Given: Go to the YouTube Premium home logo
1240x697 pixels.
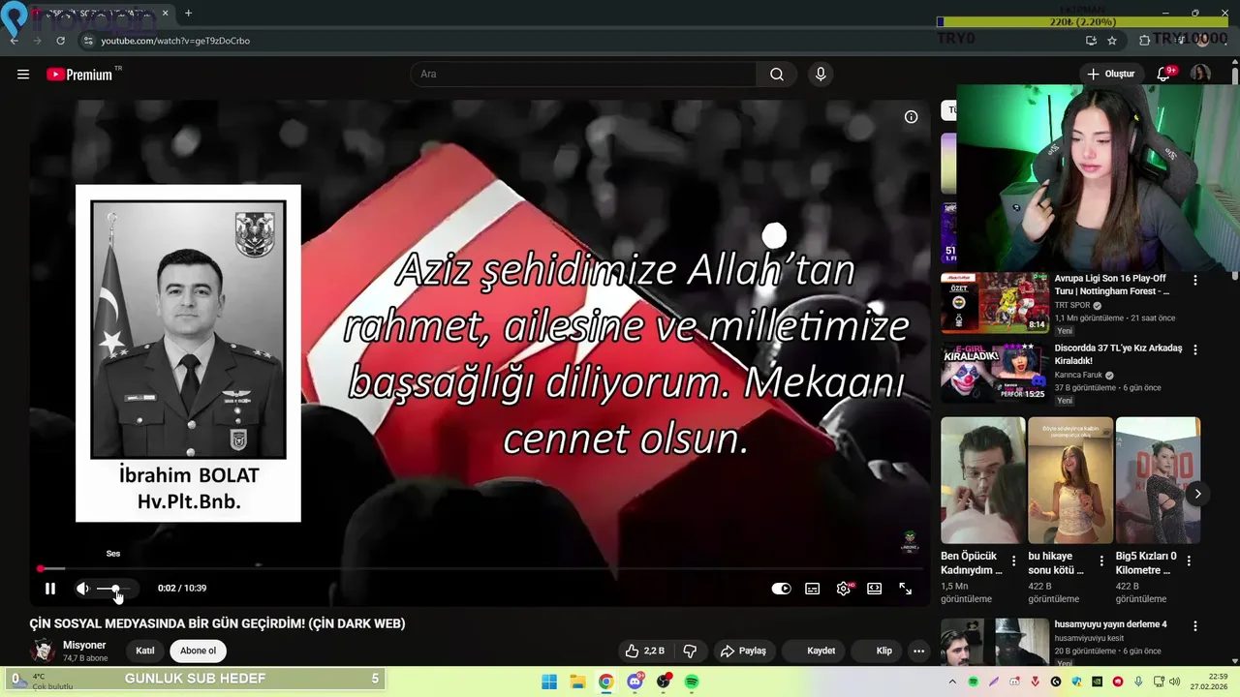Looking at the screenshot, I should tap(79, 75).
